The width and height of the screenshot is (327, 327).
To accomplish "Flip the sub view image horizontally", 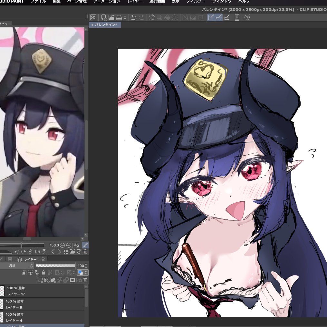I will 38,252.
